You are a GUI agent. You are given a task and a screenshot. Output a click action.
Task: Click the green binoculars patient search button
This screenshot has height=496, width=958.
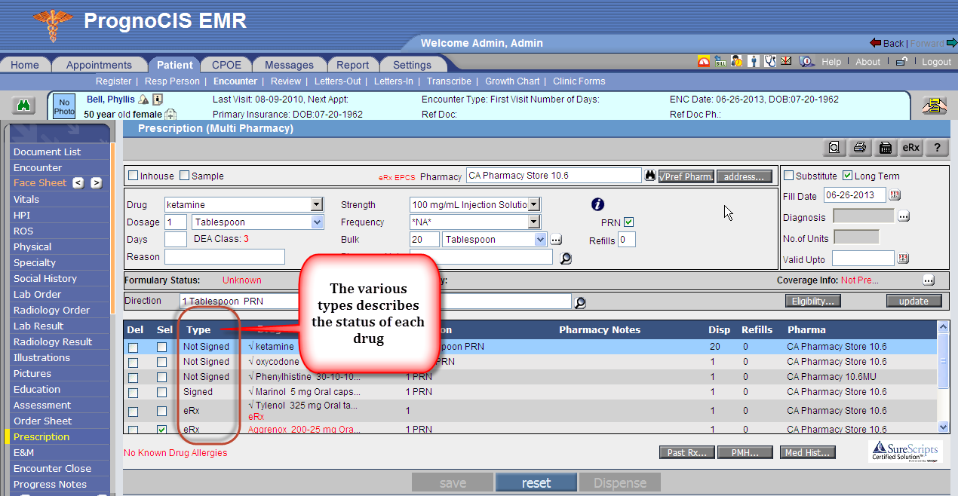23,106
